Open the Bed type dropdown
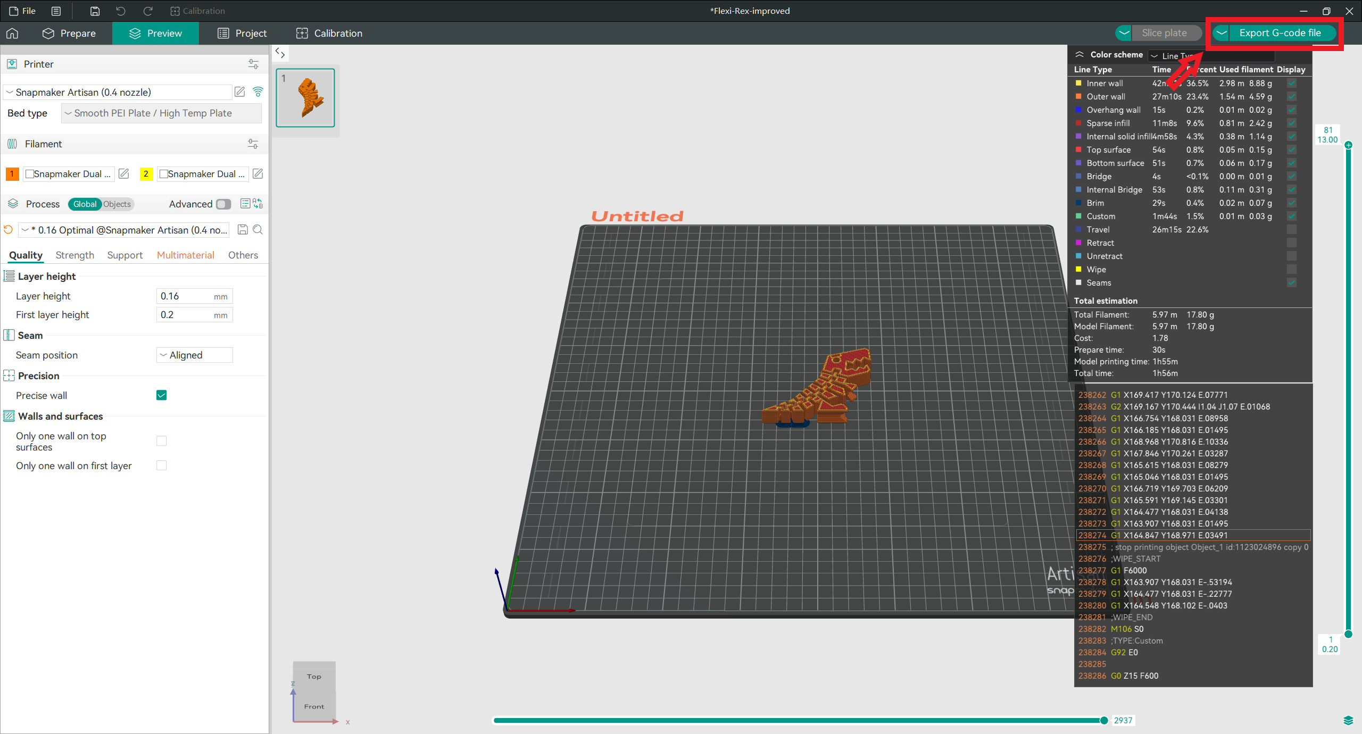Viewport: 1362px width, 734px height. pyautogui.click(x=161, y=113)
